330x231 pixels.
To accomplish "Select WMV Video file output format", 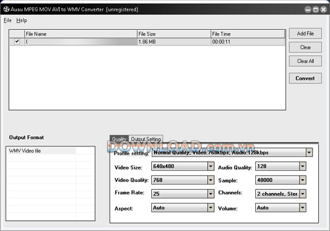I will pyautogui.click(x=42, y=151).
